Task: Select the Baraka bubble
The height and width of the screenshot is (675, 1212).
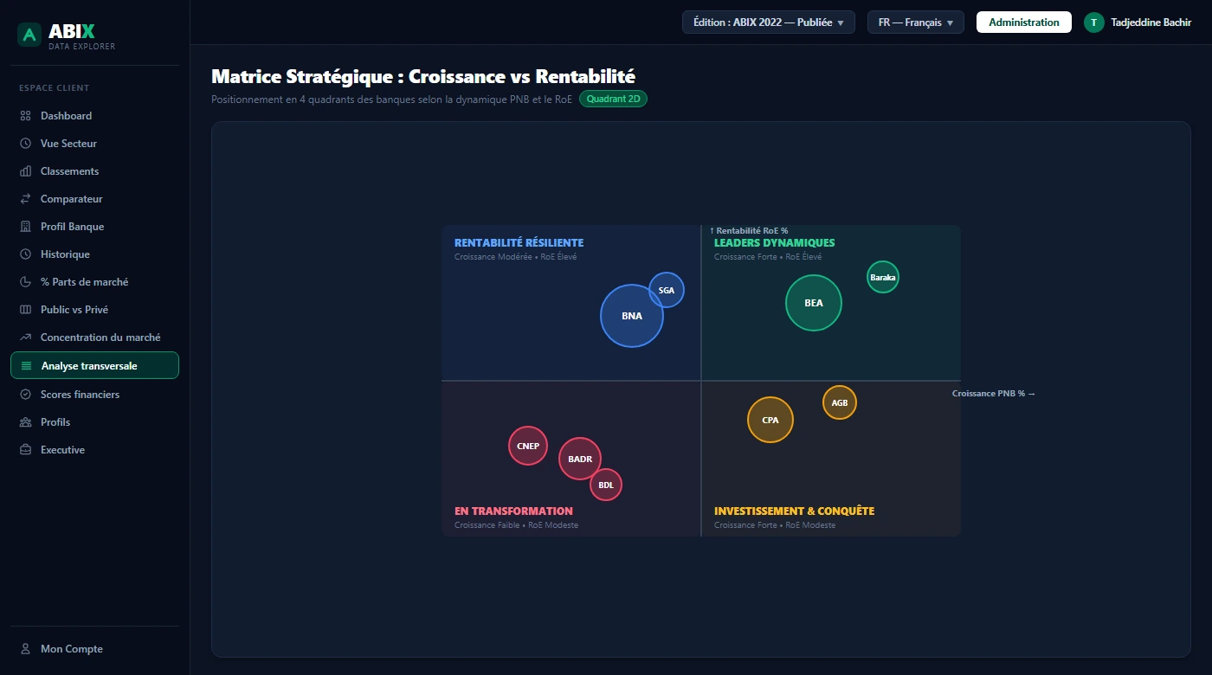Action: [x=883, y=277]
